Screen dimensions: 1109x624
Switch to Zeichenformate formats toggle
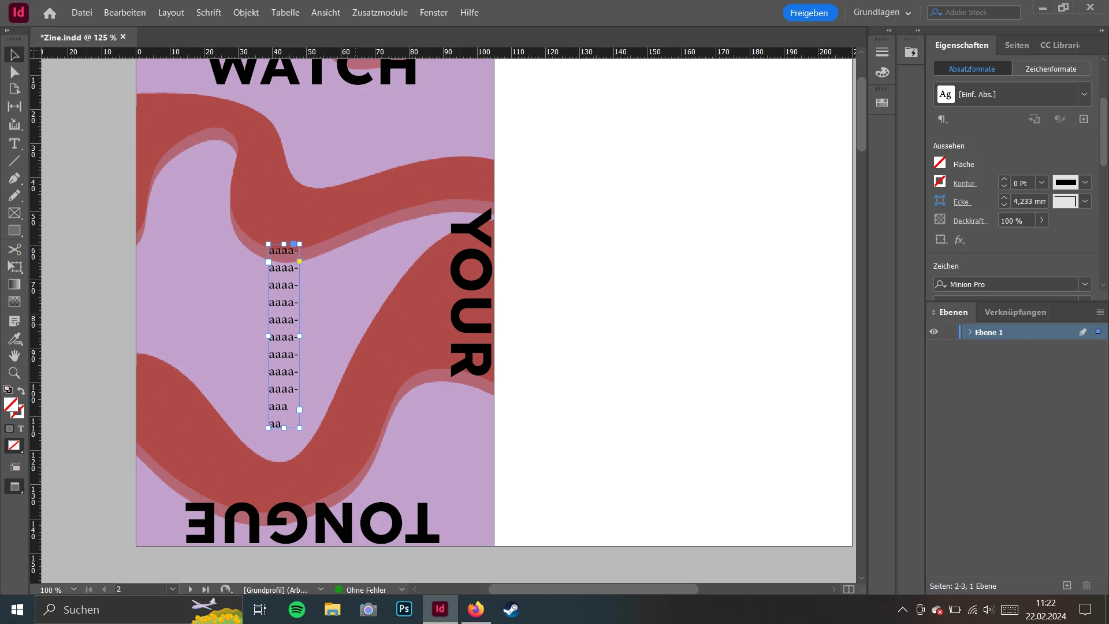pos(1051,69)
